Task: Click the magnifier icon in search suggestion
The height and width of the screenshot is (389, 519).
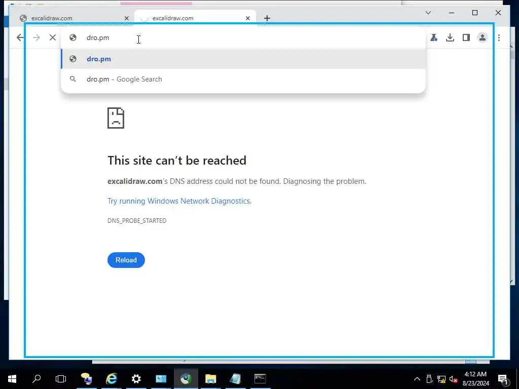Action: [73, 79]
